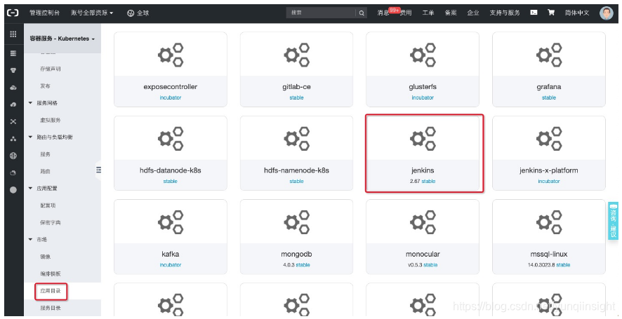
Task: Open 保密字典 in the sidebar
Action: point(51,223)
